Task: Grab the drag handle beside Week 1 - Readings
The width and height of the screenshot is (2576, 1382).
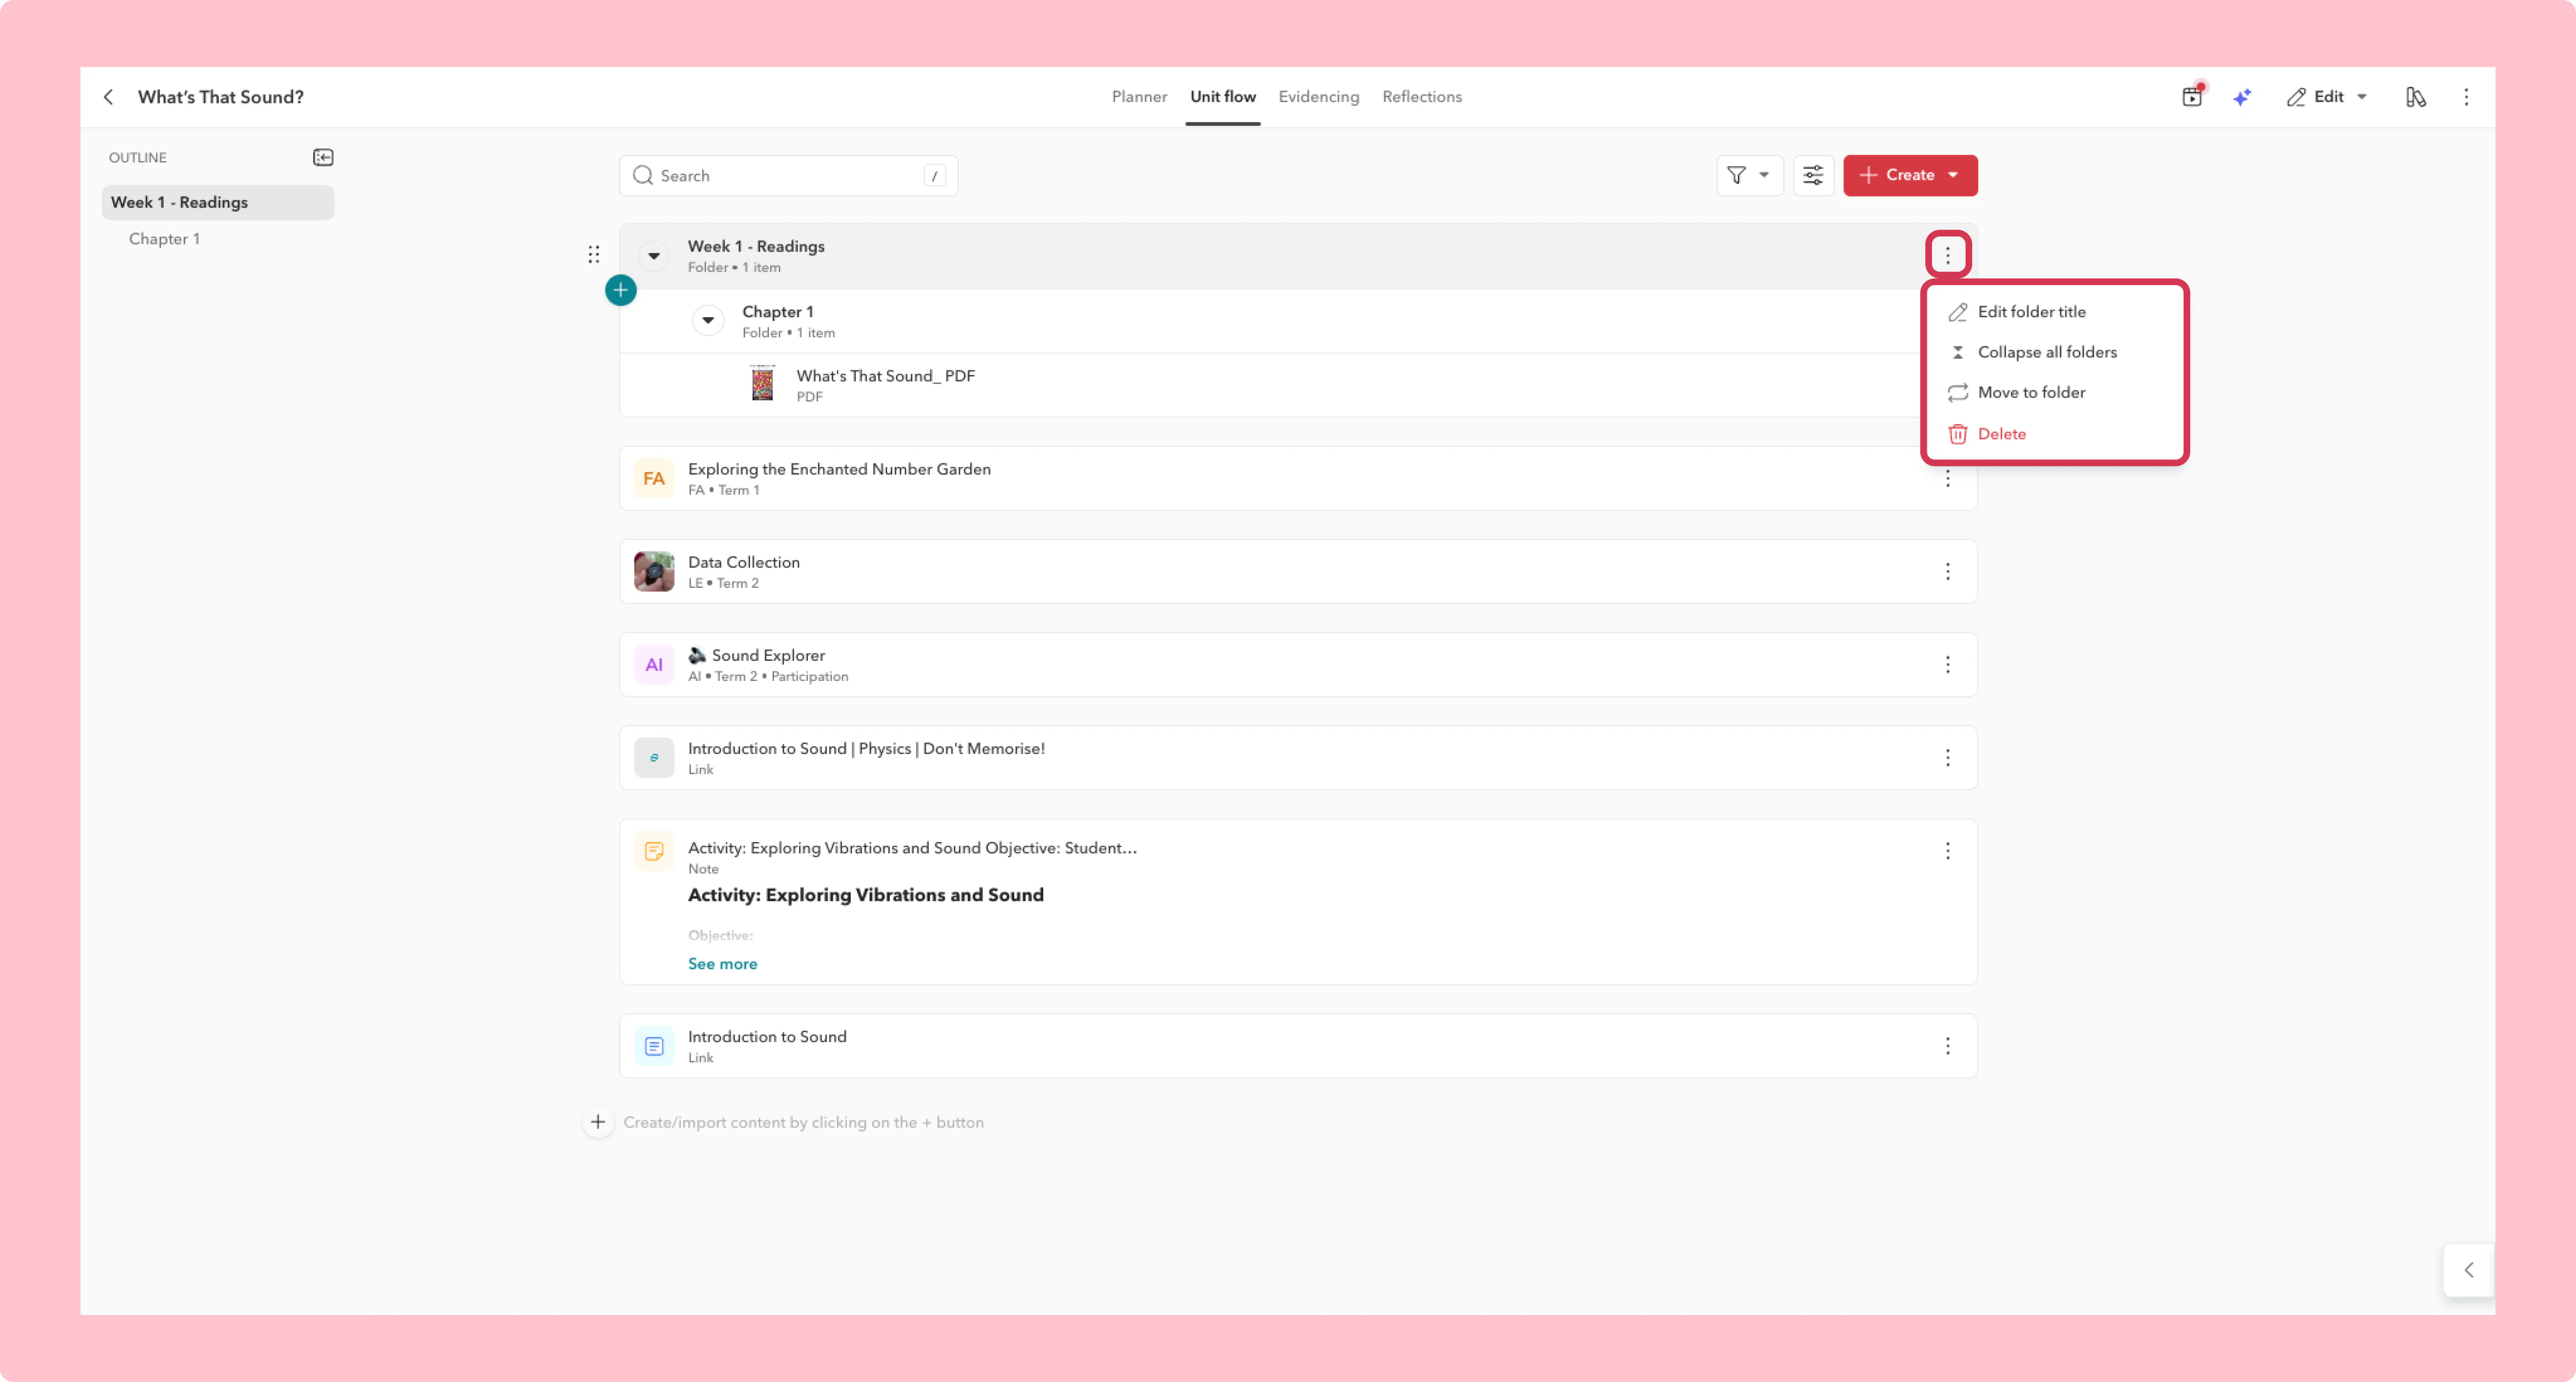Action: click(x=594, y=255)
